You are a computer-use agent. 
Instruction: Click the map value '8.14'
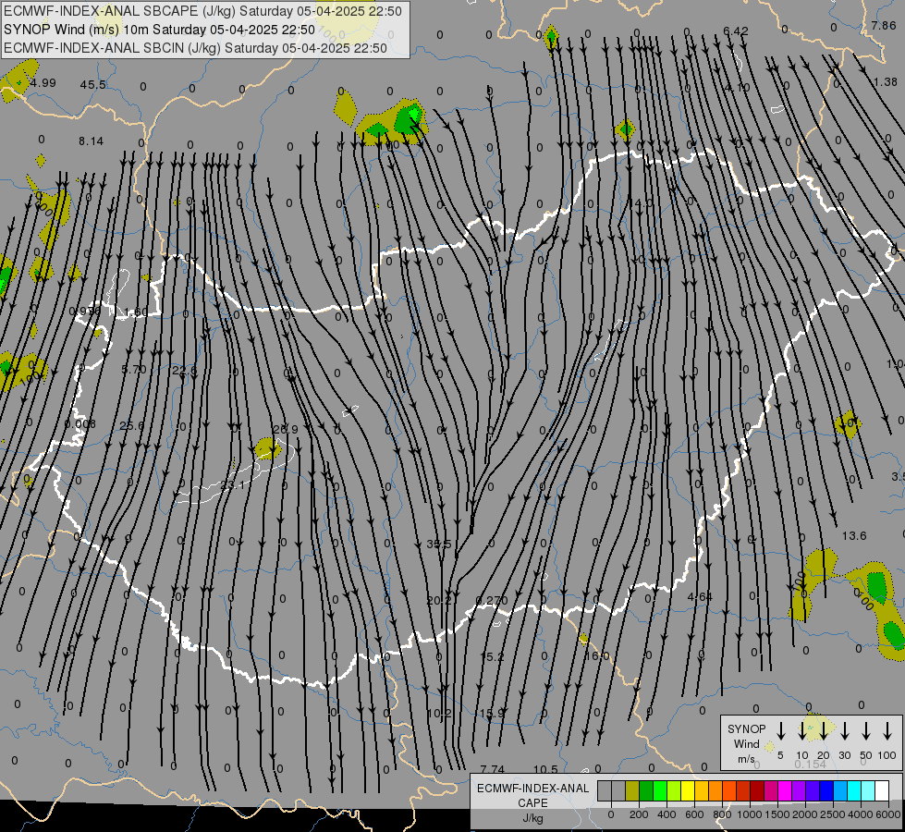(x=92, y=141)
